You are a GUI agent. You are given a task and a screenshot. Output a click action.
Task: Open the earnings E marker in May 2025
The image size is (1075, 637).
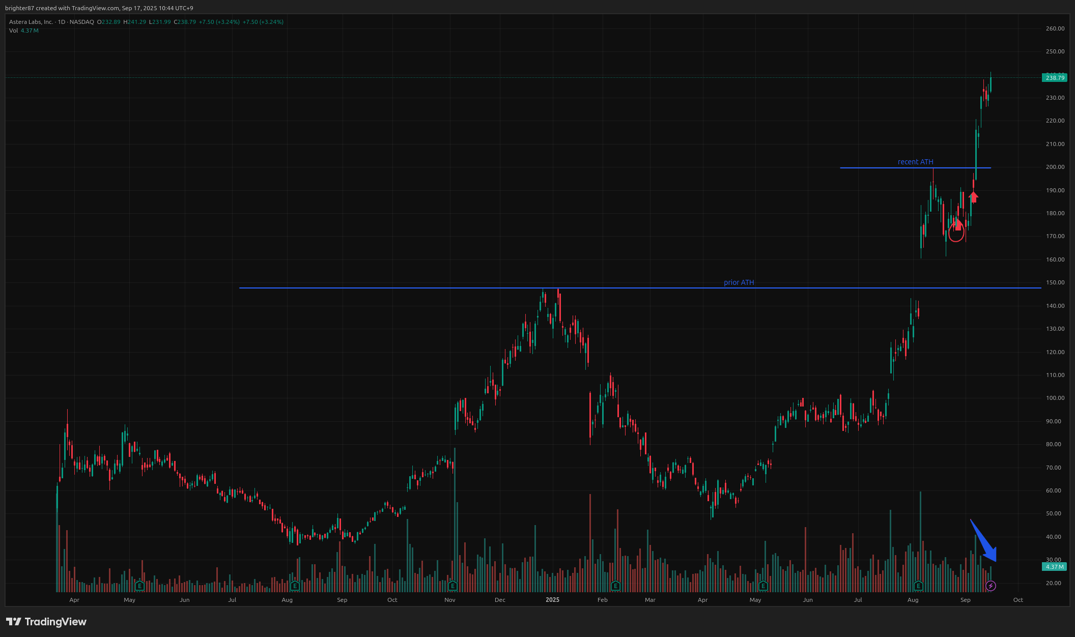(x=763, y=586)
